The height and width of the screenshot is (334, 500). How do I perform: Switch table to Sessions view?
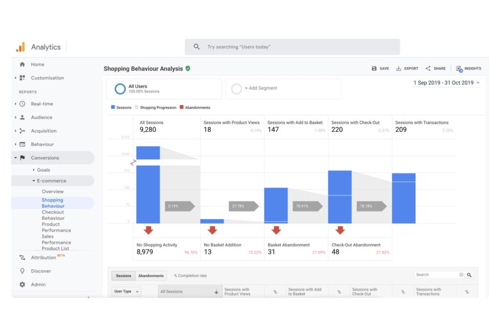click(123, 276)
